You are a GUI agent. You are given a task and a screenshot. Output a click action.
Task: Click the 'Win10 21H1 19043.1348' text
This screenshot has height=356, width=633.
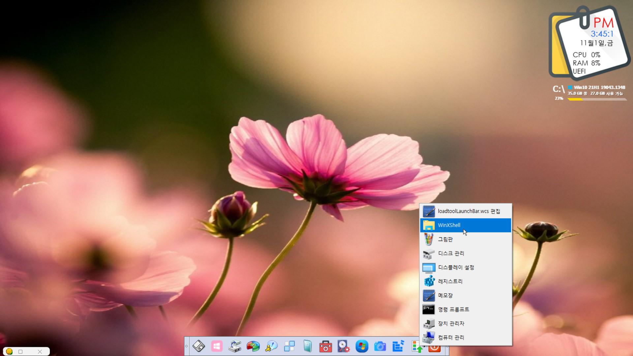point(599,87)
